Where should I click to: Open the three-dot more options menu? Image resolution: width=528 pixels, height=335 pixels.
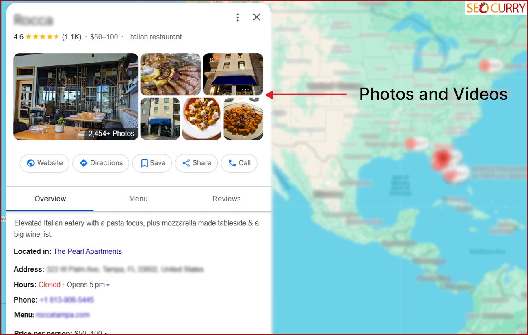pyautogui.click(x=238, y=17)
